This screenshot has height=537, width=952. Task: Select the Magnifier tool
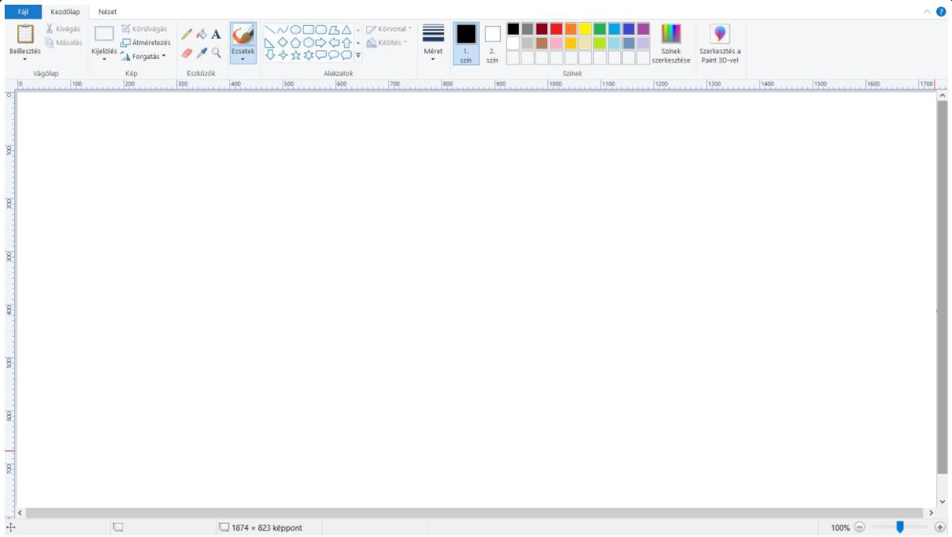[216, 53]
